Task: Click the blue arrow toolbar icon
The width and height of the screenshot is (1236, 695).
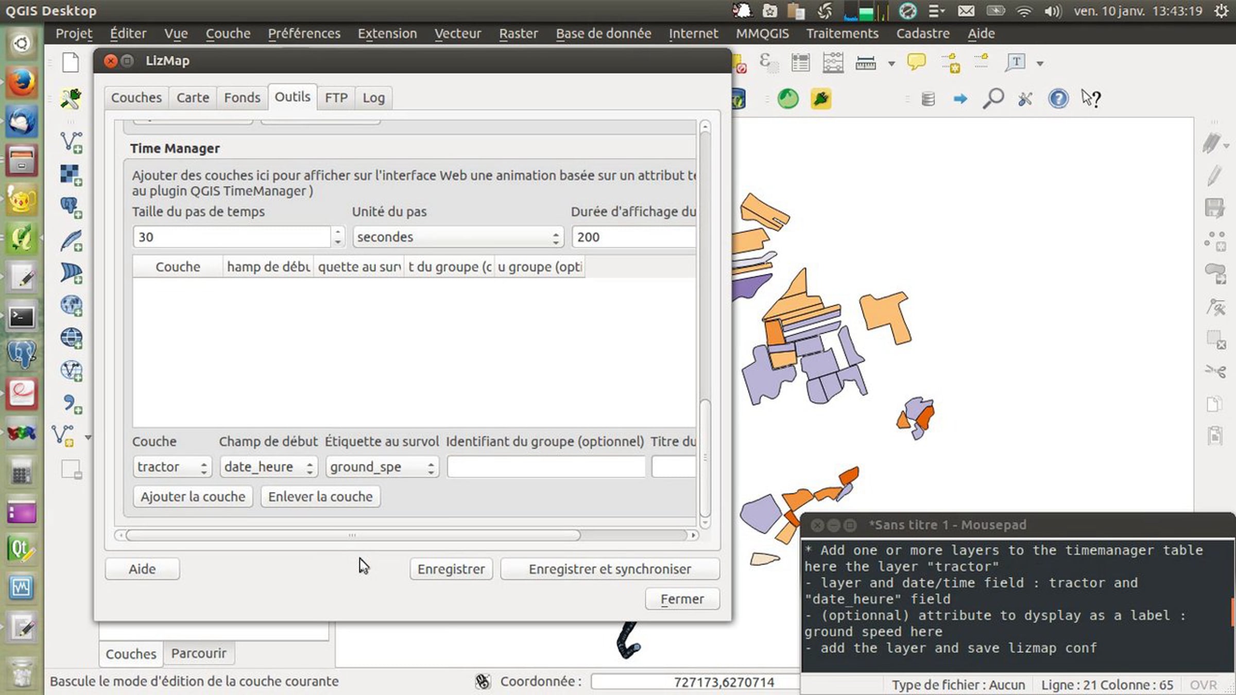Action: (x=960, y=98)
